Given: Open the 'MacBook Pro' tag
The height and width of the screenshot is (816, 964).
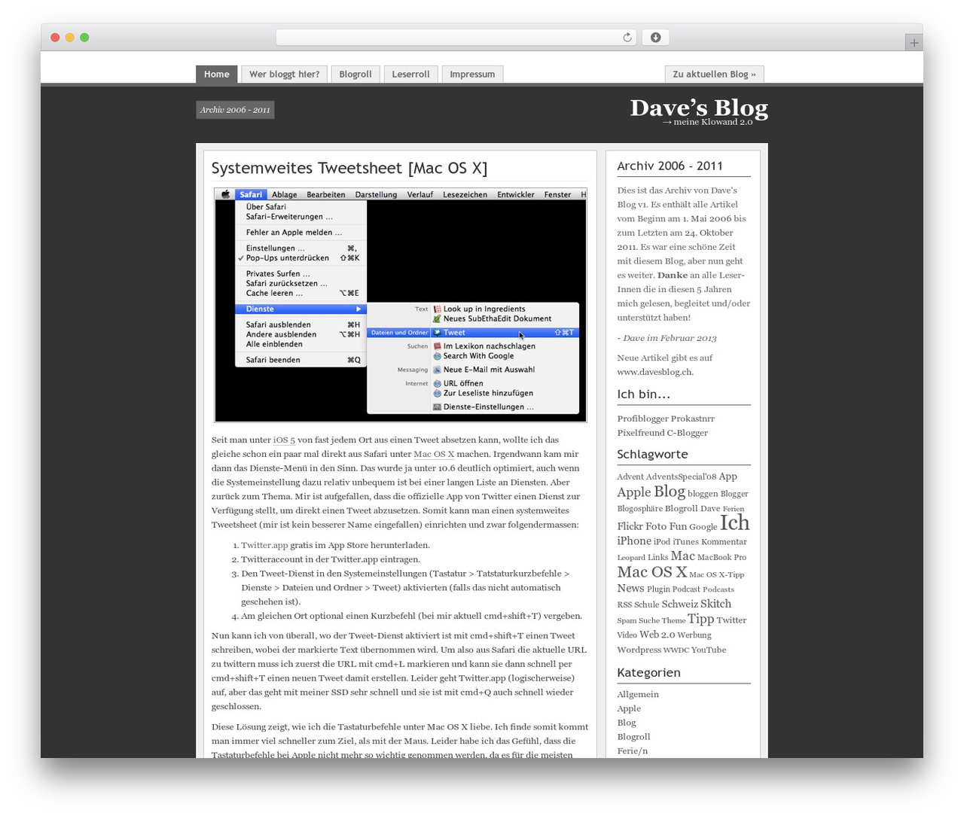Looking at the screenshot, I should tap(721, 557).
